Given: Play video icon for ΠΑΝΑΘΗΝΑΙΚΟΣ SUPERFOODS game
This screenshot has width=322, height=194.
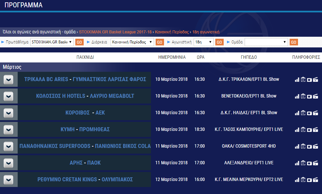Looking at the screenshot, I should (315, 146).
